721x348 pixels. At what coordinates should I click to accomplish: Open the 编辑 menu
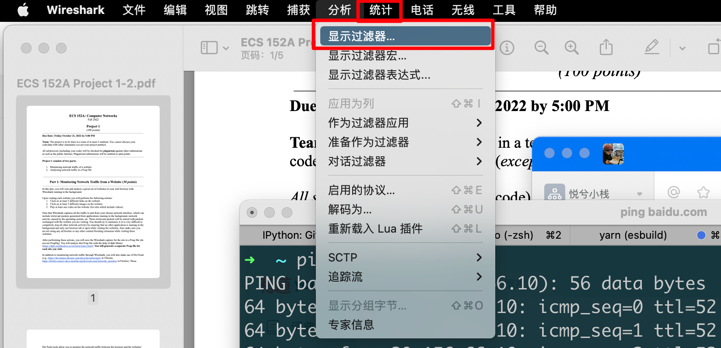(175, 10)
